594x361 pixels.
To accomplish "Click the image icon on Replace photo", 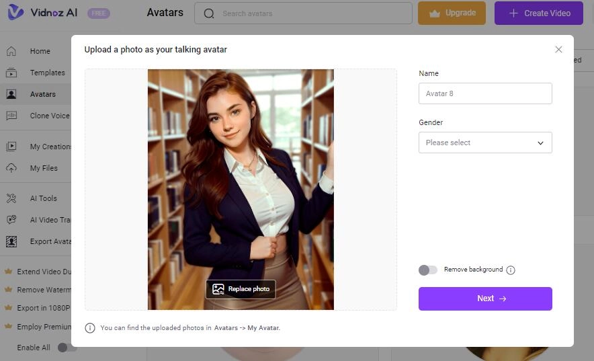I will tap(218, 289).
